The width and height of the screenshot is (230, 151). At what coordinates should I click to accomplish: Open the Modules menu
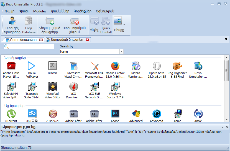click(40, 11)
